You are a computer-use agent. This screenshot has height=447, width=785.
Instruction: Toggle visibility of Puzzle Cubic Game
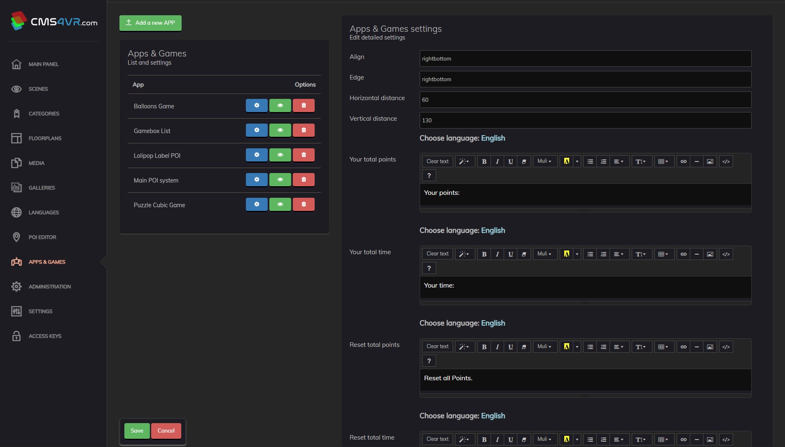point(280,204)
